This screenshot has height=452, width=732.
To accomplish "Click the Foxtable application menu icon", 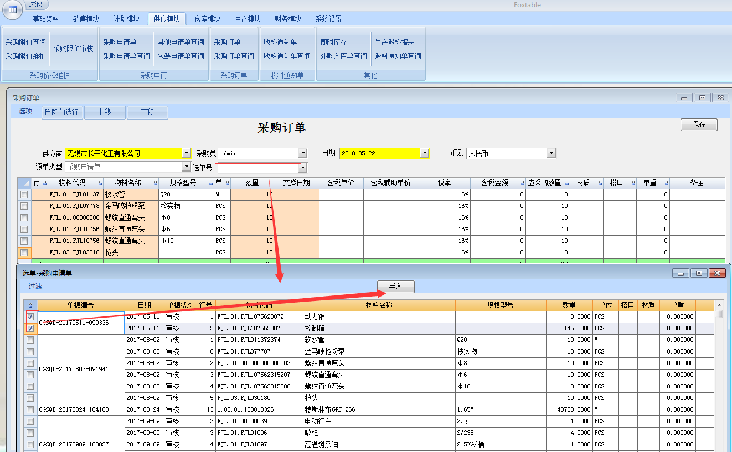I will coord(12,9).
